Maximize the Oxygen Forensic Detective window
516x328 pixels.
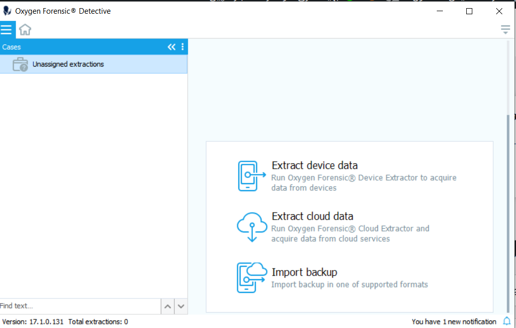click(x=469, y=11)
